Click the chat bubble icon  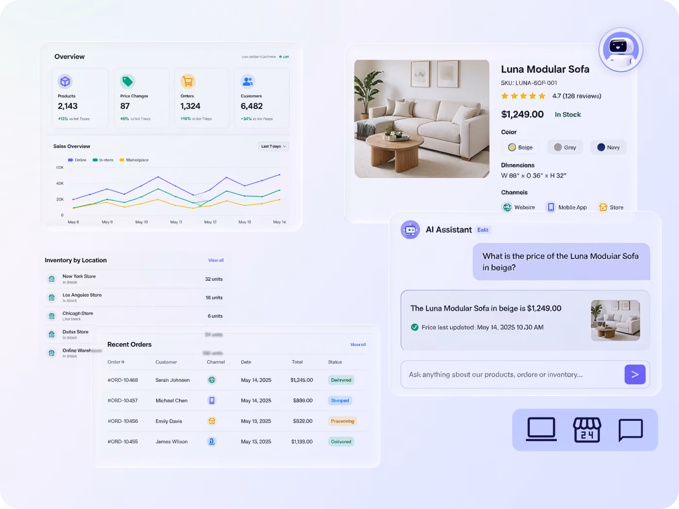630,430
